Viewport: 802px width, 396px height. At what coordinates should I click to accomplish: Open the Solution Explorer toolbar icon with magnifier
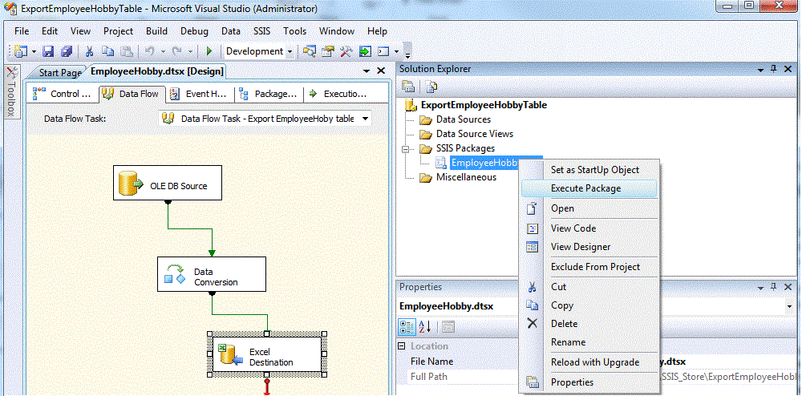(309, 51)
